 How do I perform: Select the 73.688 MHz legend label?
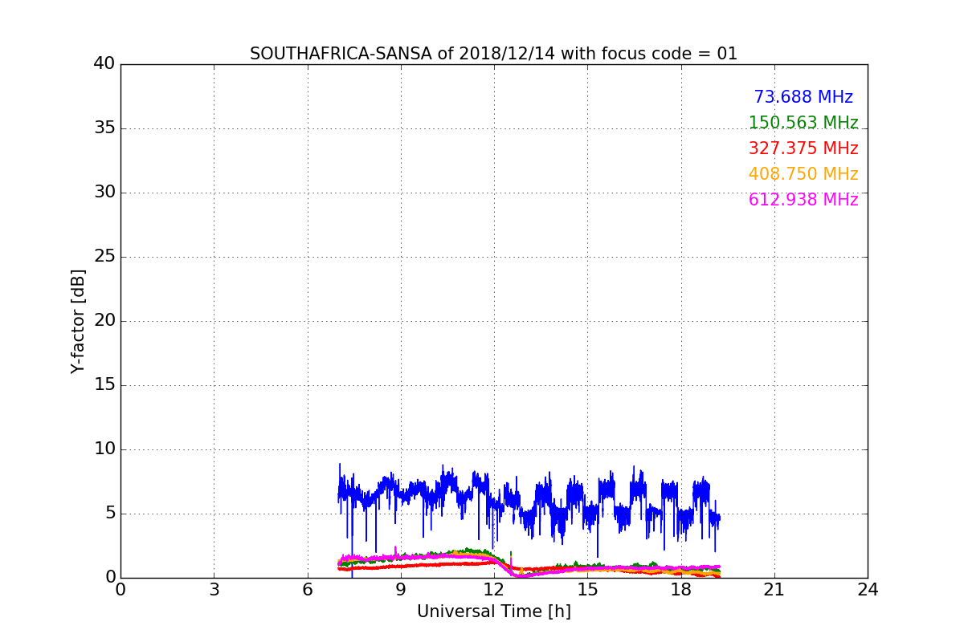(x=803, y=97)
